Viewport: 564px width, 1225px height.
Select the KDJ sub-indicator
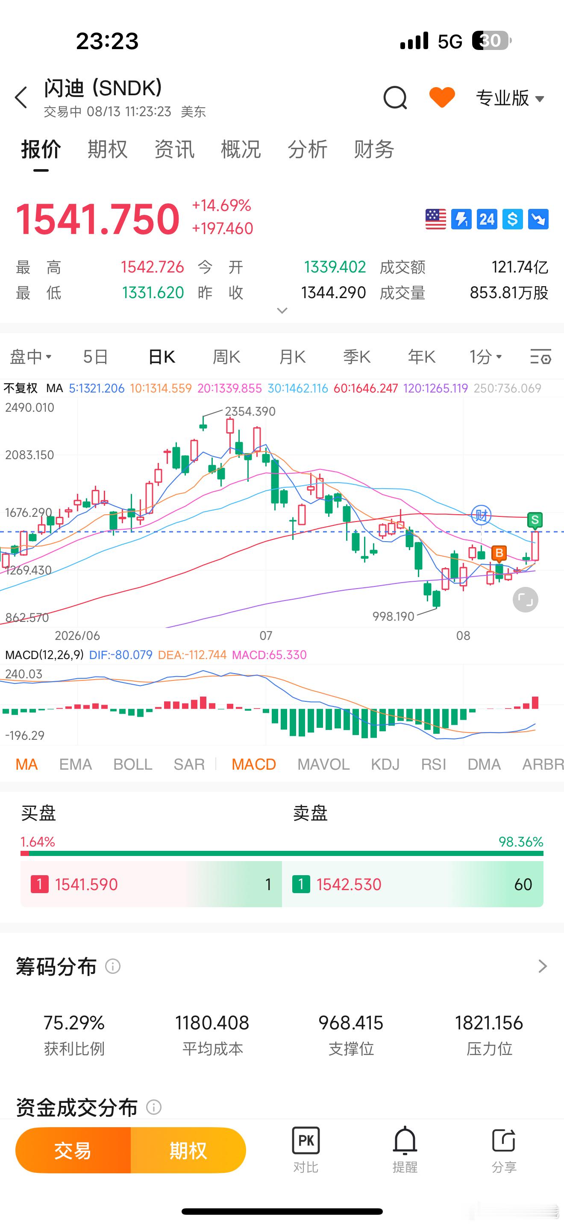(x=385, y=764)
